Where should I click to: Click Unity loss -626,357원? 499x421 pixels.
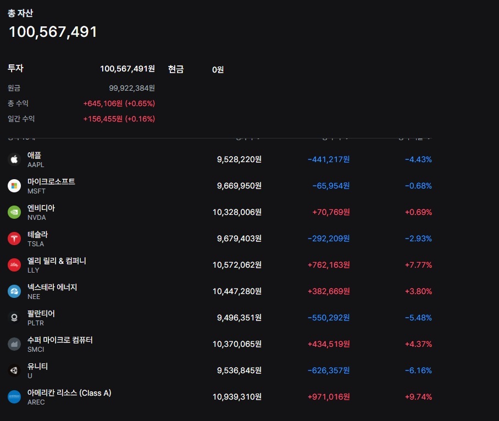(329, 370)
